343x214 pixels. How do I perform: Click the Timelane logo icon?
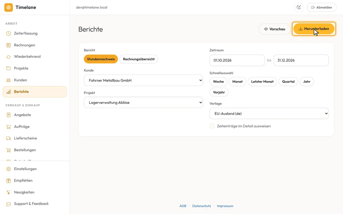tap(9, 7)
